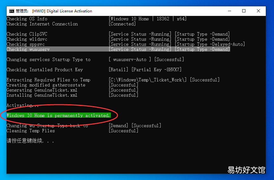Click 'Generating GenuineTicket.xml' line
The width and height of the screenshot is (274, 180).
click(x=42, y=90)
